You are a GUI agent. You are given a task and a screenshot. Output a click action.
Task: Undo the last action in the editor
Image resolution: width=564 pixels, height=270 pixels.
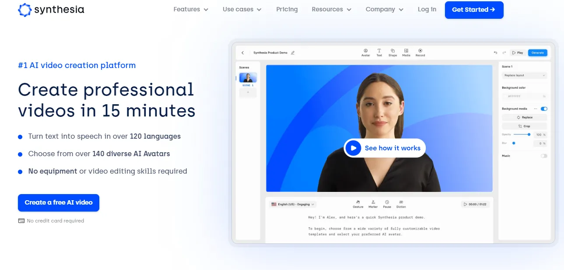click(x=495, y=53)
